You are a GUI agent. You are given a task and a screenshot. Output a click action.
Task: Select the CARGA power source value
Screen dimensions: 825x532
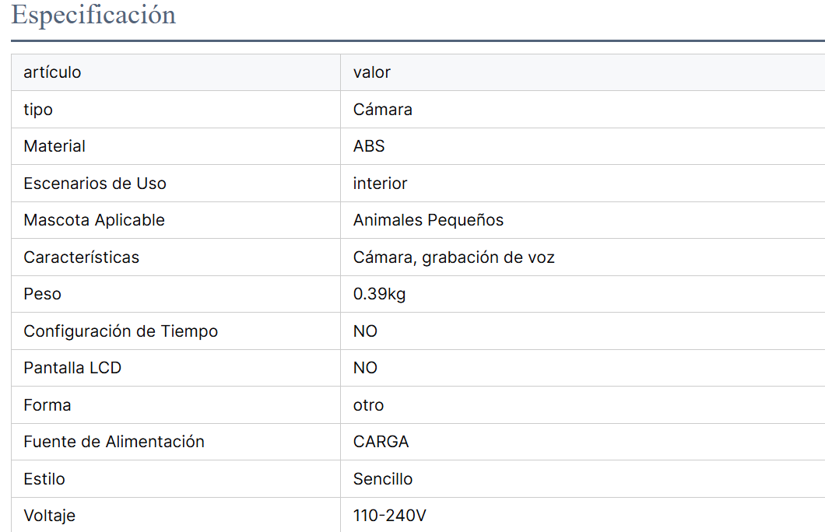coord(381,442)
